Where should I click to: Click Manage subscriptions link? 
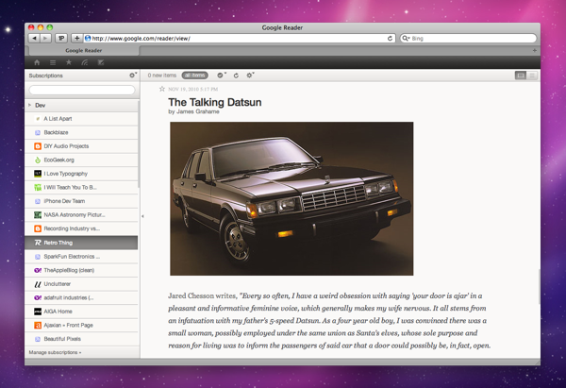pos(55,352)
